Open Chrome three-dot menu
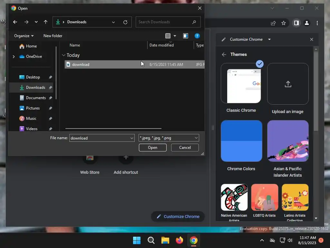Screen dimensions: 330x248 coord(317,23)
